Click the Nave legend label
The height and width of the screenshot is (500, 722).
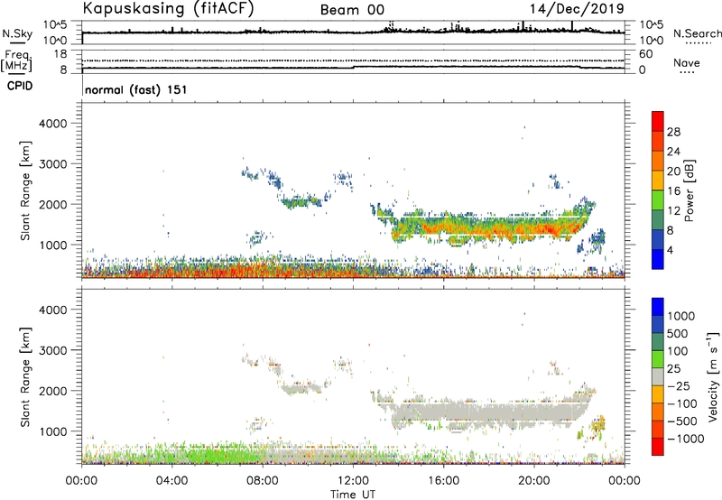coord(687,63)
